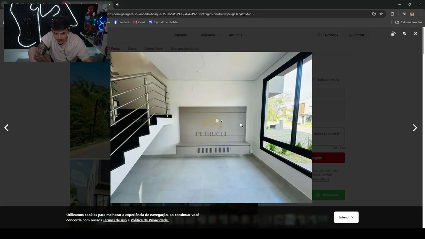
Task: Expand the Imóveis dropdown menu
Action: [183, 35]
